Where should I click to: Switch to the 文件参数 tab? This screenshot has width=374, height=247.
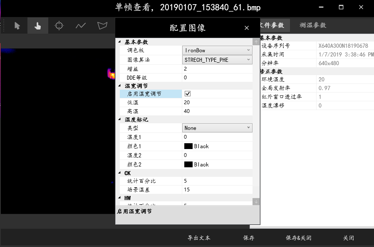(275, 25)
